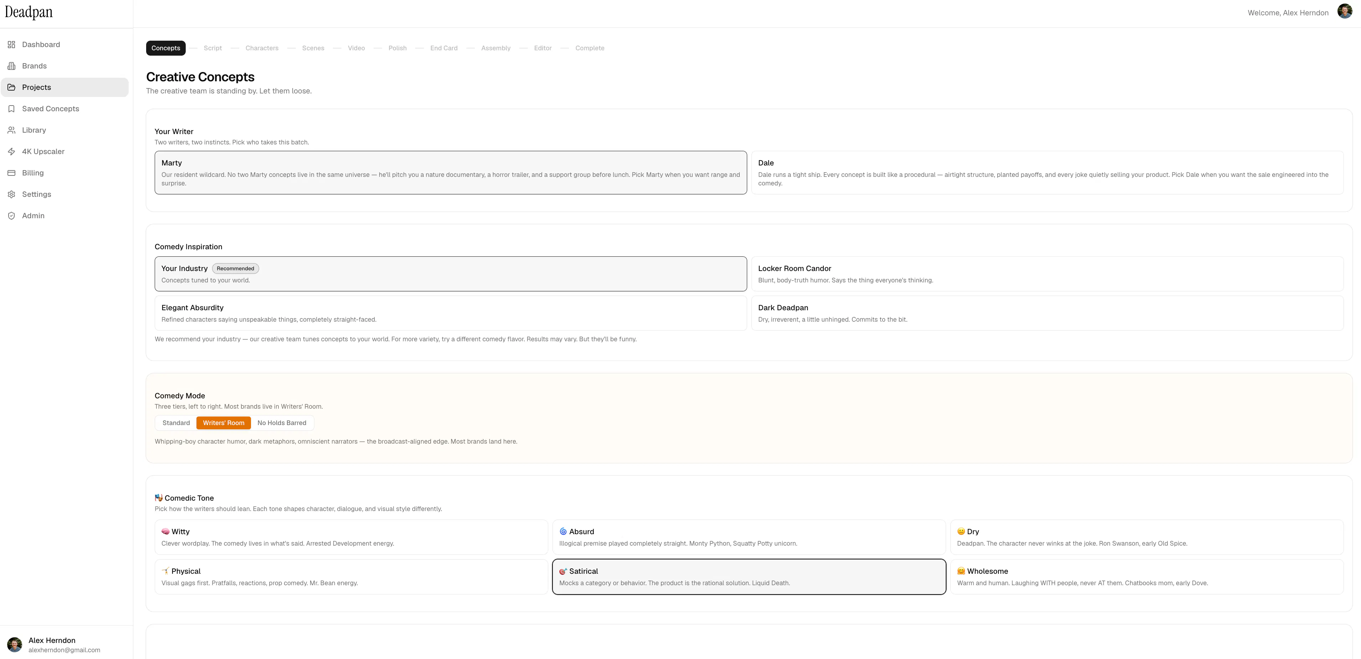Click the Physical cartwheel emoji icon
The image size is (1361, 659).
(165, 571)
